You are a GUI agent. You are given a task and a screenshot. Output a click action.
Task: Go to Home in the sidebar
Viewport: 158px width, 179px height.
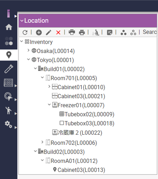pyautogui.click(x=9, y=27)
